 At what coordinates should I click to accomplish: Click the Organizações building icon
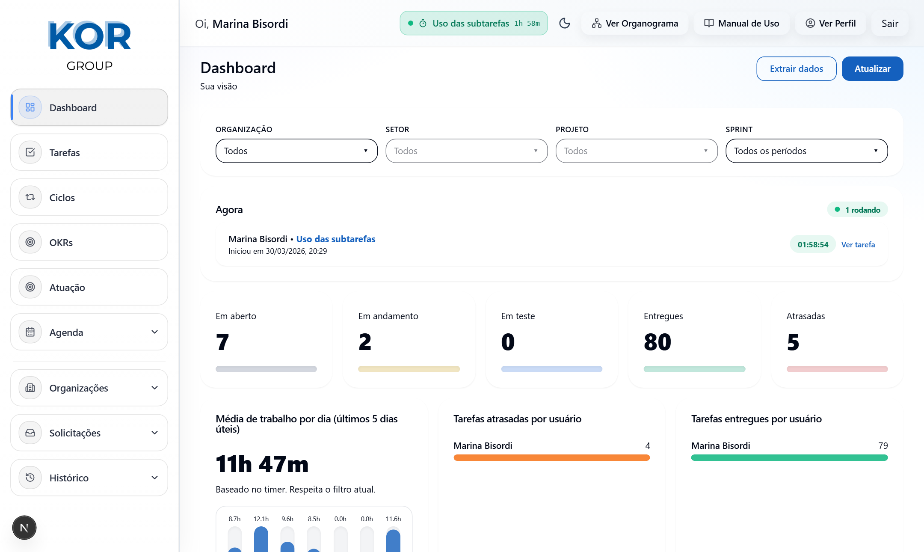(x=30, y=388)
